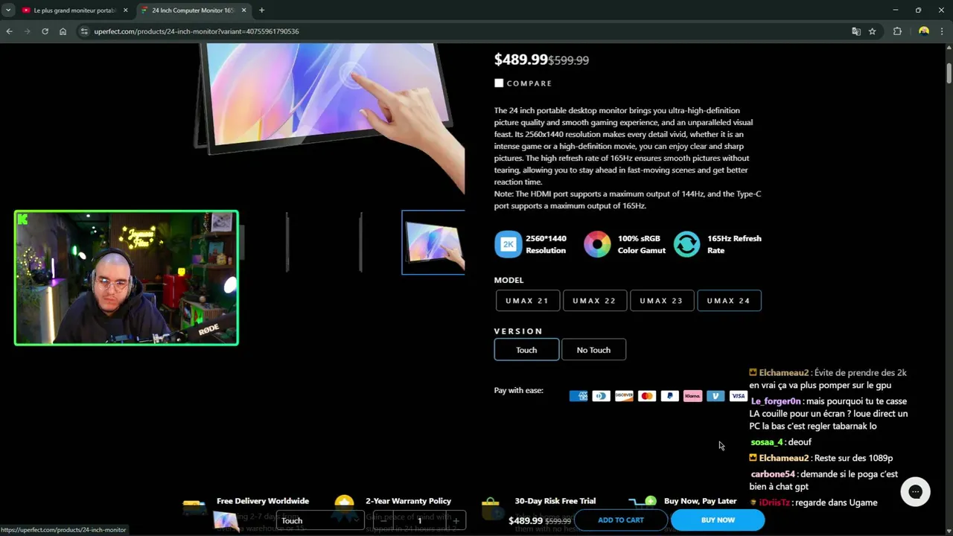
Task: Click the American Express payment icon
Action: click(x=579, y=396)
